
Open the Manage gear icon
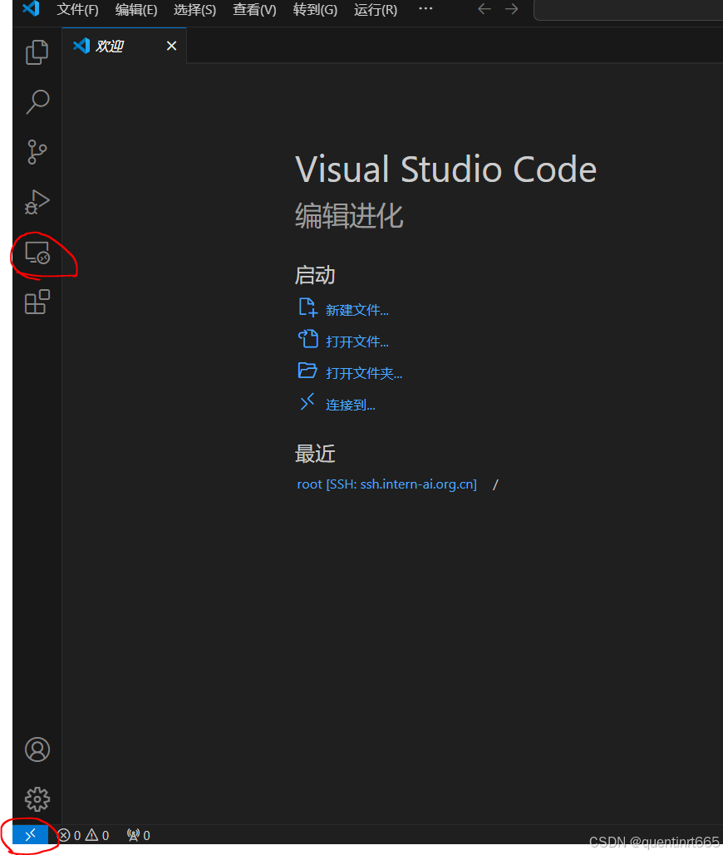coord(37,798)
